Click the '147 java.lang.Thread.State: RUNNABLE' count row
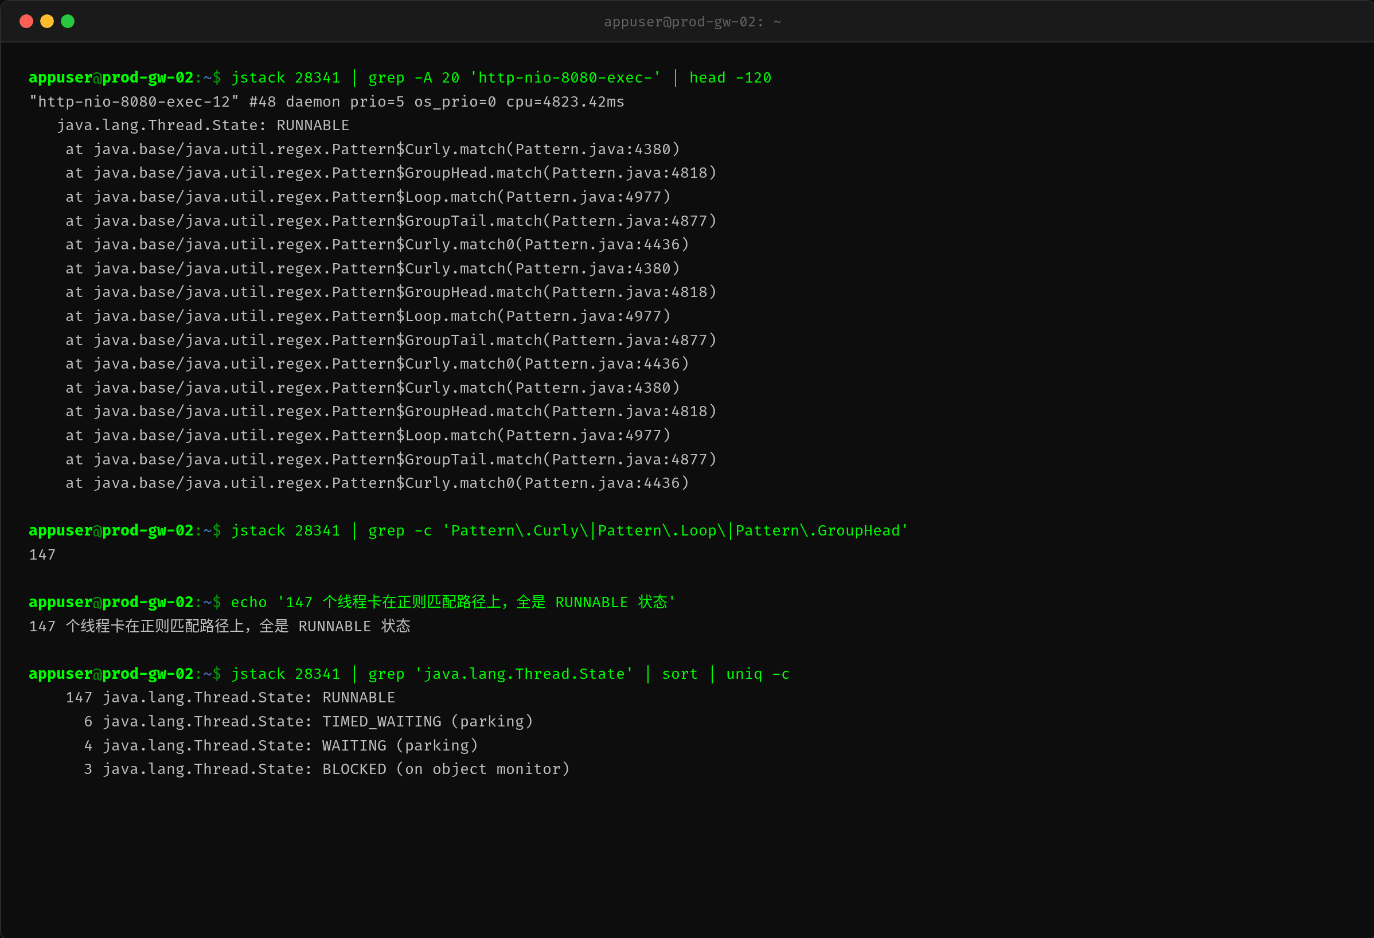1374x938 pixels. [x=230, y=697]
